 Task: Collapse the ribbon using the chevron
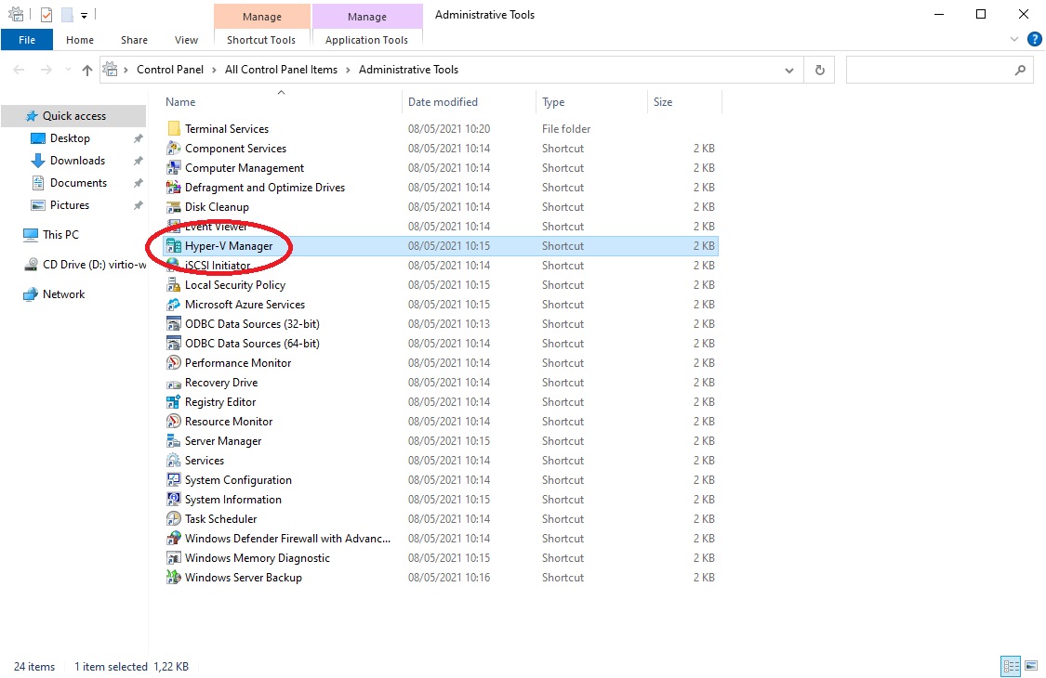(x=1015, y=39)
